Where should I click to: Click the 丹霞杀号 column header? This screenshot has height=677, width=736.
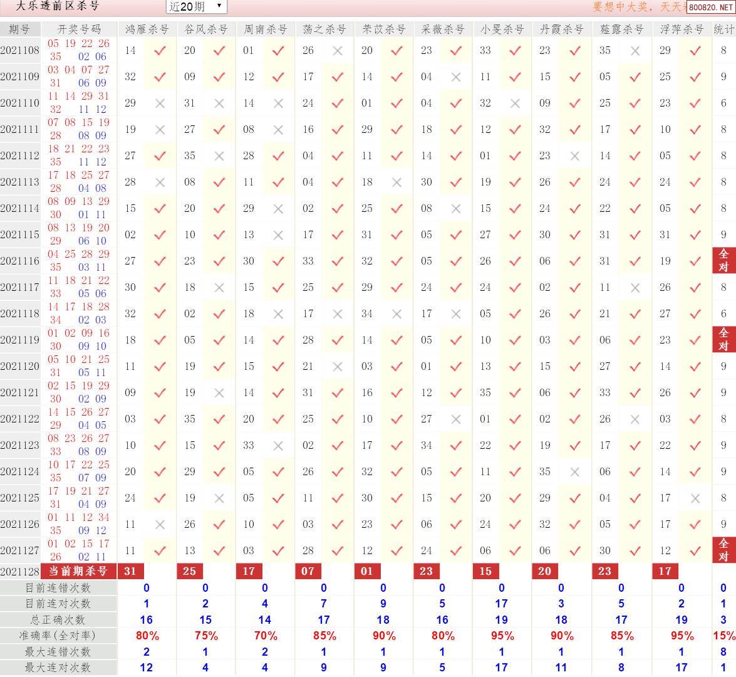tap(561, 29)
